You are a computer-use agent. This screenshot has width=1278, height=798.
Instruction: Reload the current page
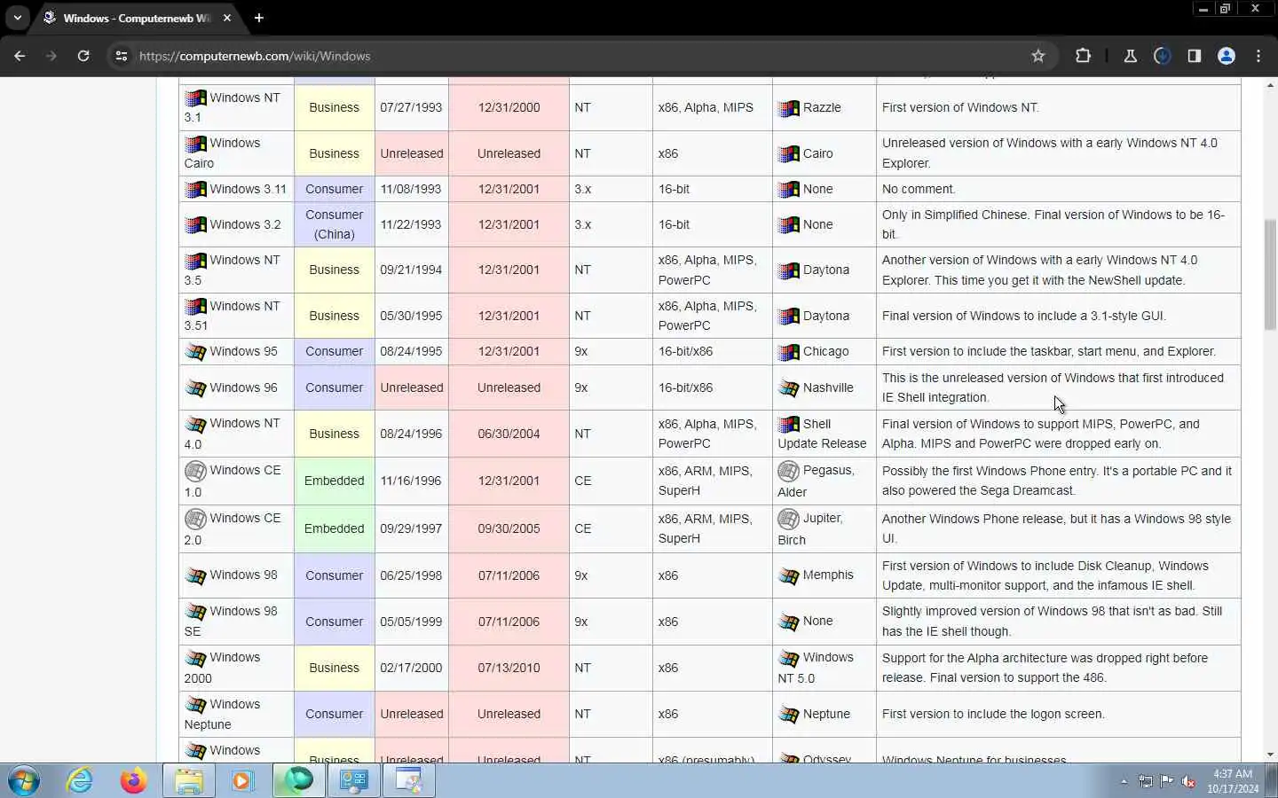coord(83,56)
